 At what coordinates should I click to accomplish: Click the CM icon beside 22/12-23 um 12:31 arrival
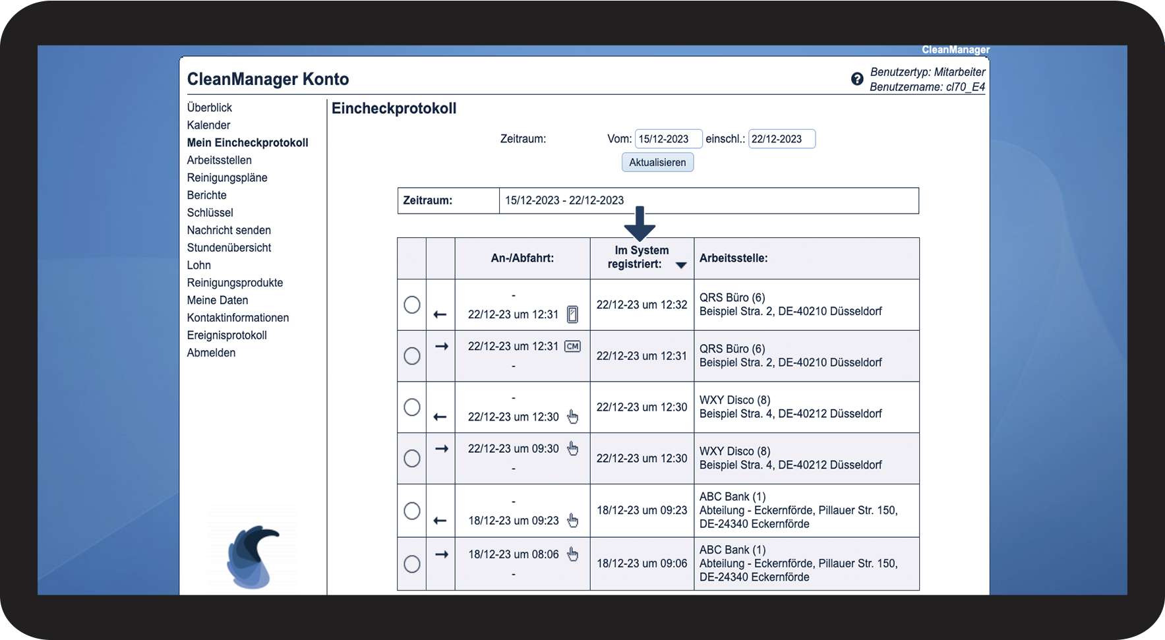click(572, 346)
